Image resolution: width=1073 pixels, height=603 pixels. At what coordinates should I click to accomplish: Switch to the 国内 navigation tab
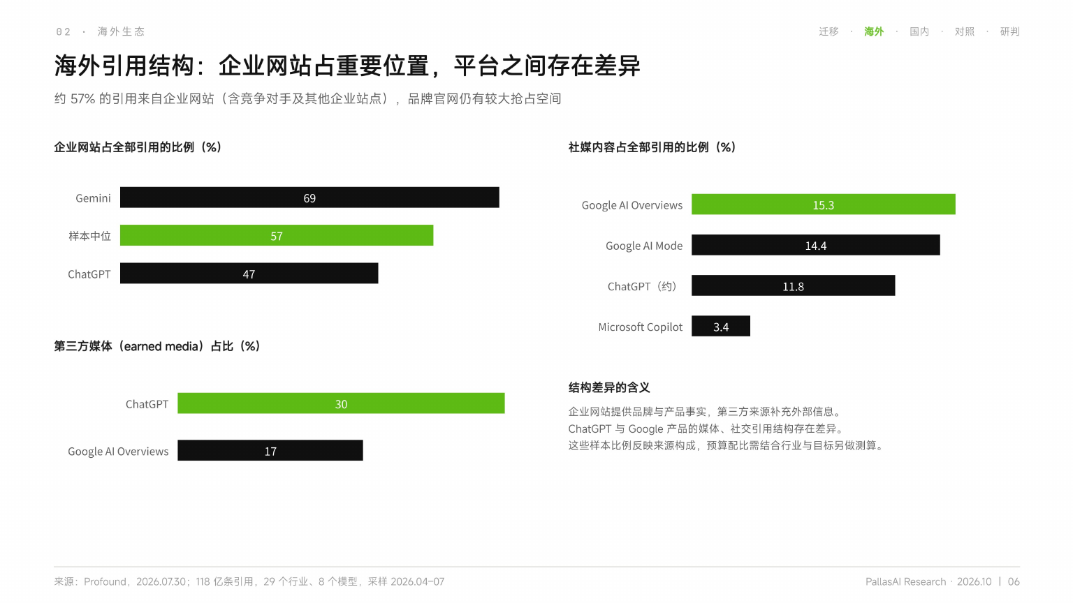click(919, 31)
